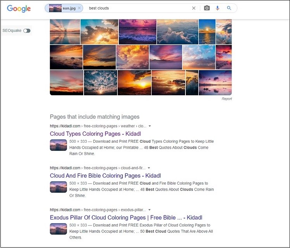Select the sun.jpg chip thumbnail

pos(55,8)
